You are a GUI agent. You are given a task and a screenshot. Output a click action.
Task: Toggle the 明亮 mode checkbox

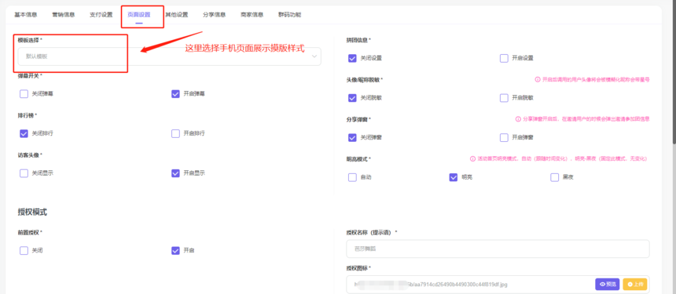click(x=453, y=177)
